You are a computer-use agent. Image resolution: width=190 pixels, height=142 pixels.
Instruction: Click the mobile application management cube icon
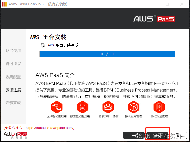click(134, 107)
